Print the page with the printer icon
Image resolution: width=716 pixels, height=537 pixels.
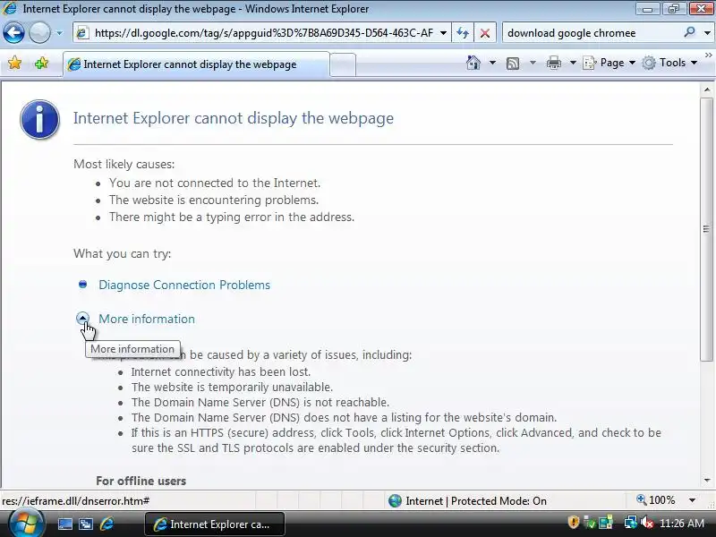pyautogui.click(x=554, y=63)
